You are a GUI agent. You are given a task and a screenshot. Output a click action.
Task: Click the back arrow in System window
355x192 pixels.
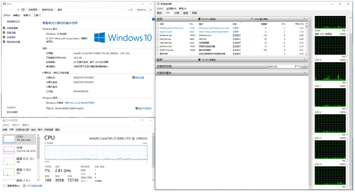click(5, 10)
